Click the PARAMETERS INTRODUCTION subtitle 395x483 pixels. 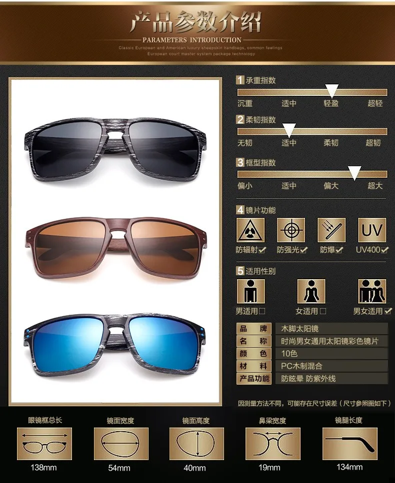[192, 40]
